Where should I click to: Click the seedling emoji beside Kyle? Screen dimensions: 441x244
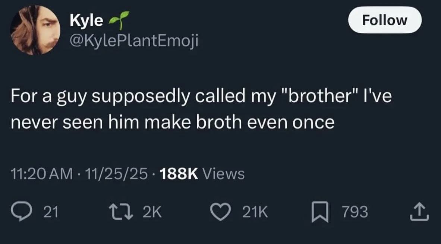(x=117, y=20)
